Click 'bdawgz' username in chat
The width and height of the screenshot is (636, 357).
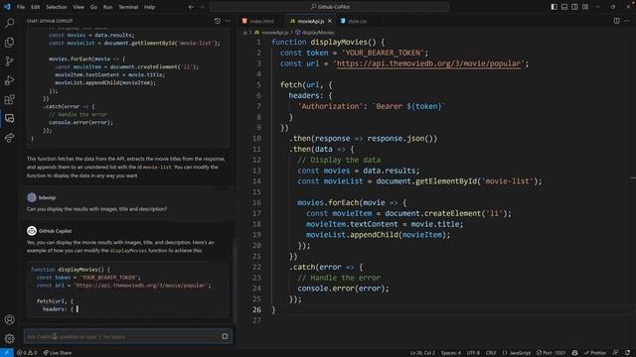(47, 197)
